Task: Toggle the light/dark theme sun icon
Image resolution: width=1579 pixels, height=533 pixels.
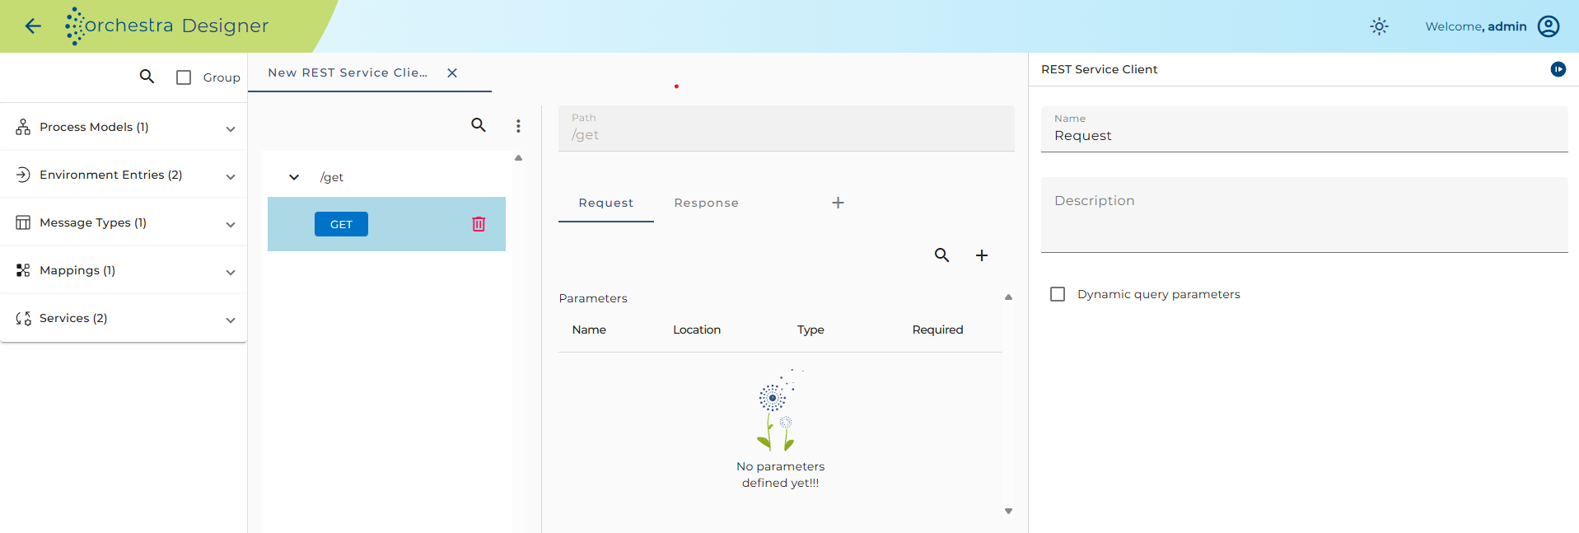Action: click(x=1379, y=26)
